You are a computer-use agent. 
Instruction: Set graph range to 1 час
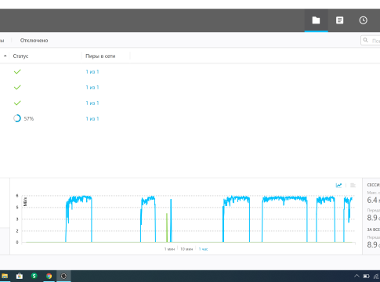(x=203, y=249)
